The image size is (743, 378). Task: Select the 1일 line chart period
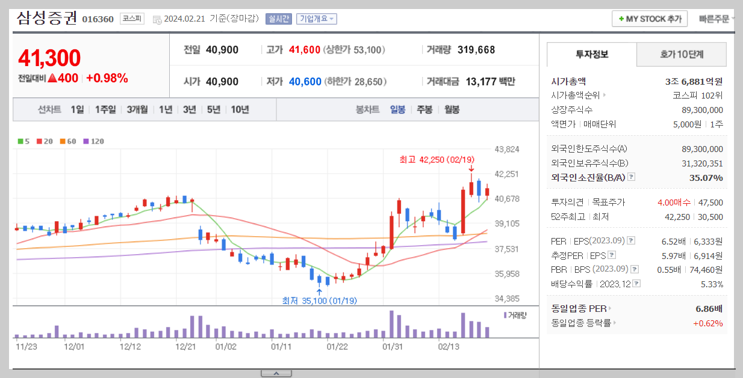pos(77,109)
